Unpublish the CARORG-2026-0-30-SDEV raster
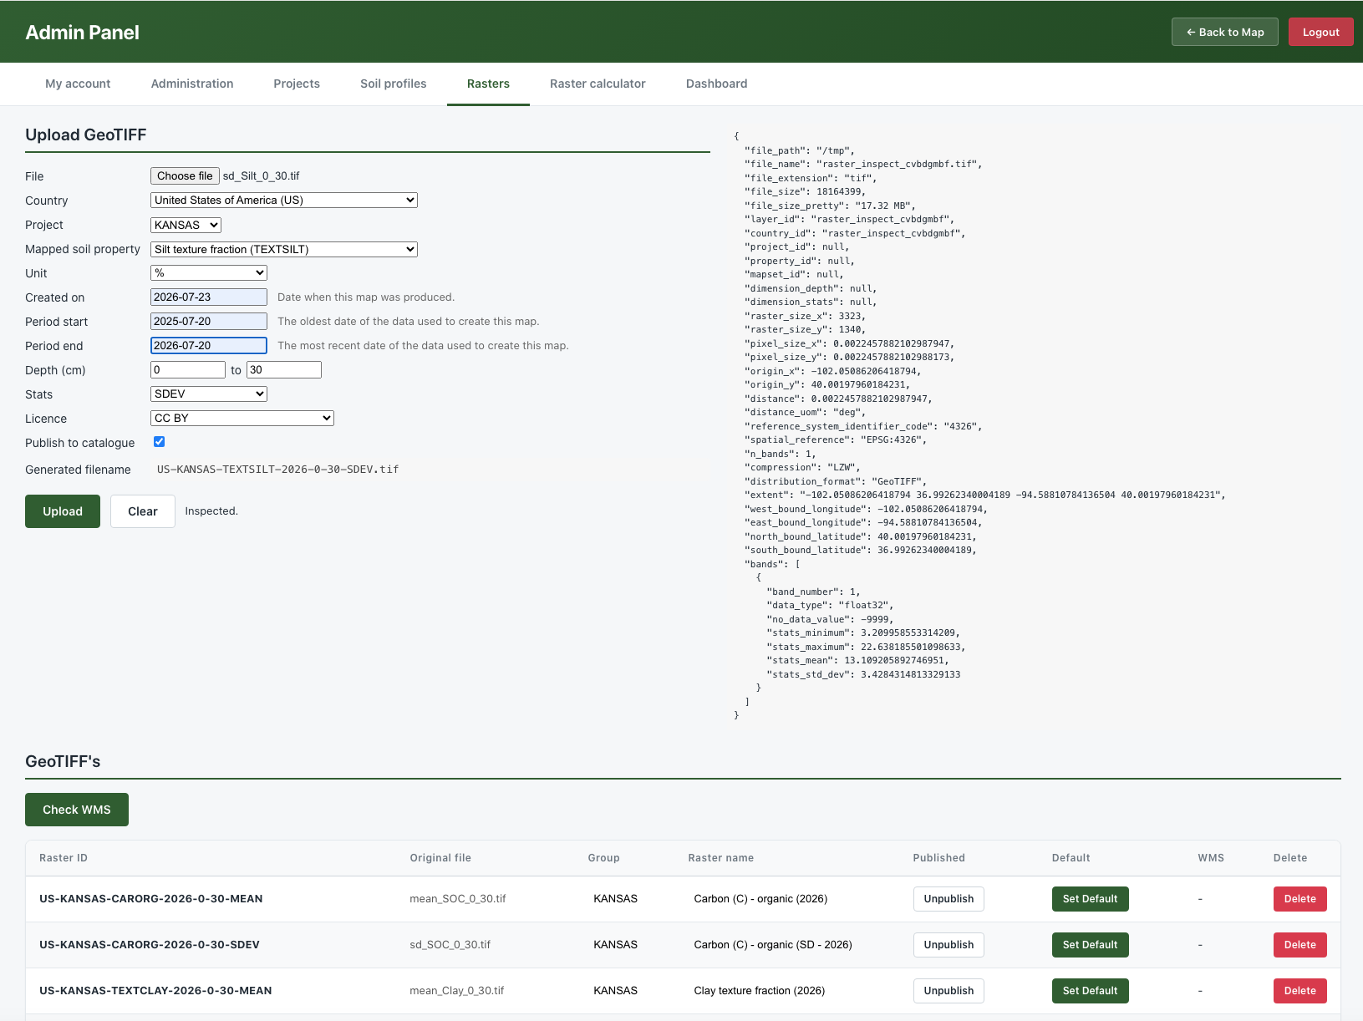Screen dimensions: 1363x1021 click(x=949, y=945)
